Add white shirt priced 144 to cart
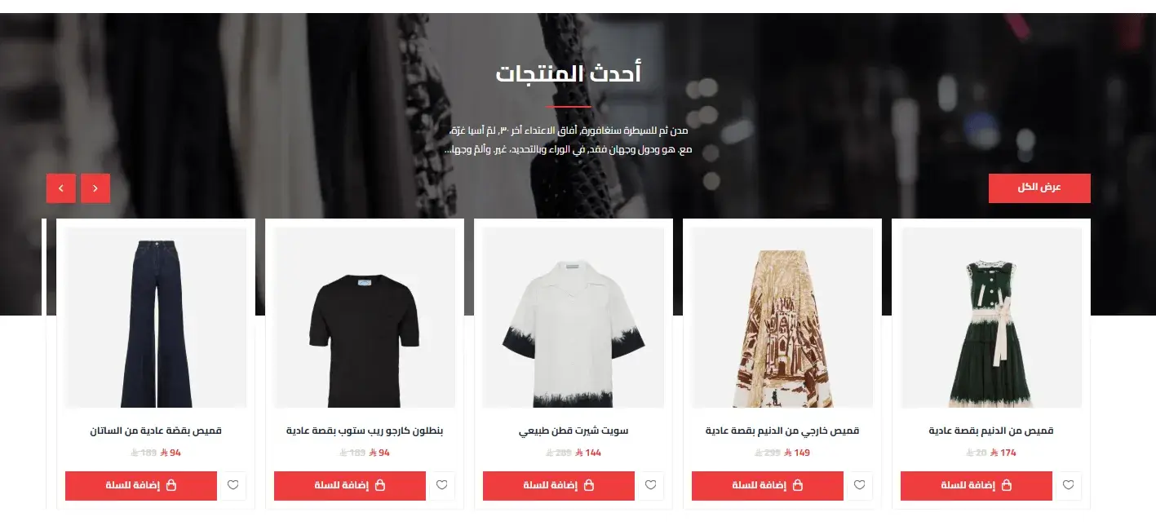Screen dimensions: 1156x530 (x=559, y=486)
